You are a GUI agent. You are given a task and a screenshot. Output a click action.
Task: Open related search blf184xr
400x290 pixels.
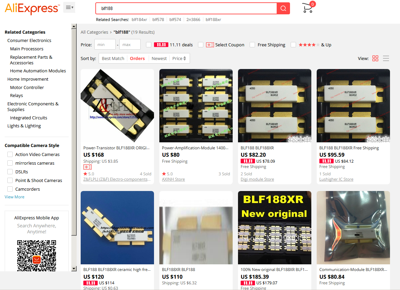tap(139, 19)
